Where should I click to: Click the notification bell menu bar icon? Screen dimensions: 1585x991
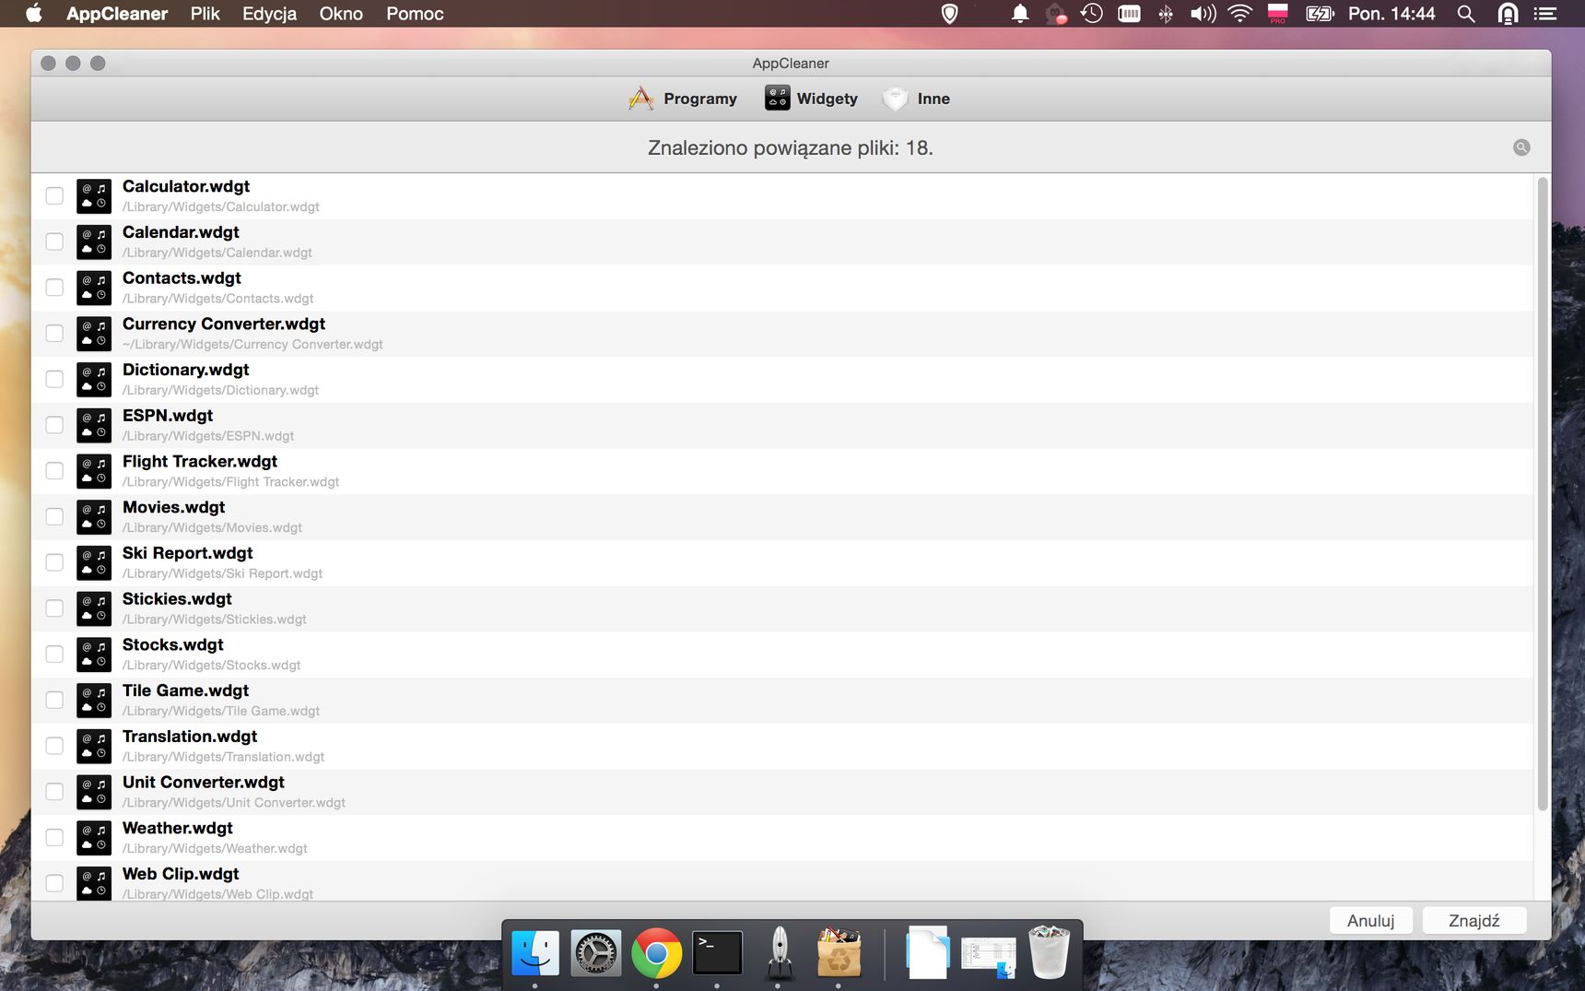(x=1020, y=14)
